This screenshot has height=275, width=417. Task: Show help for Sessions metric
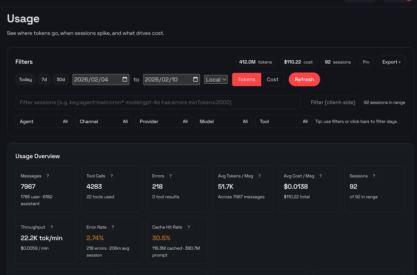coord(374,176)
